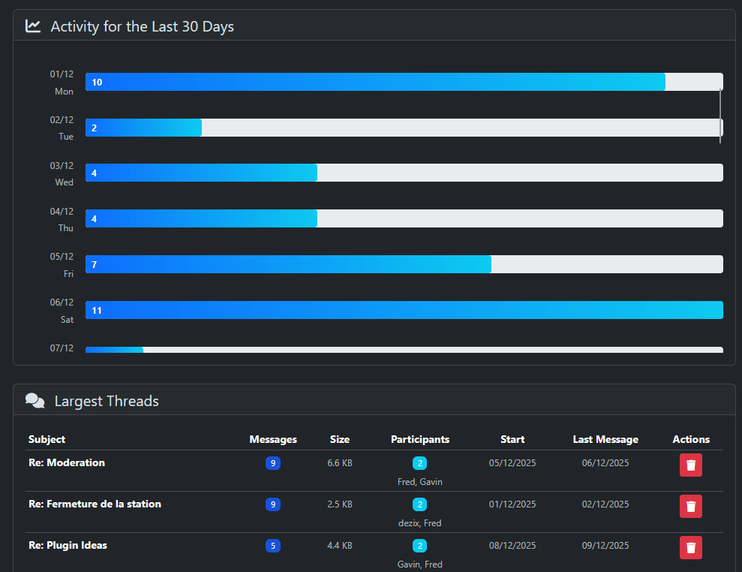Delete the Re: Plugin Ideas thread
Image resolution: width=742 pixels, height=572 pixels.
(690, 547)
